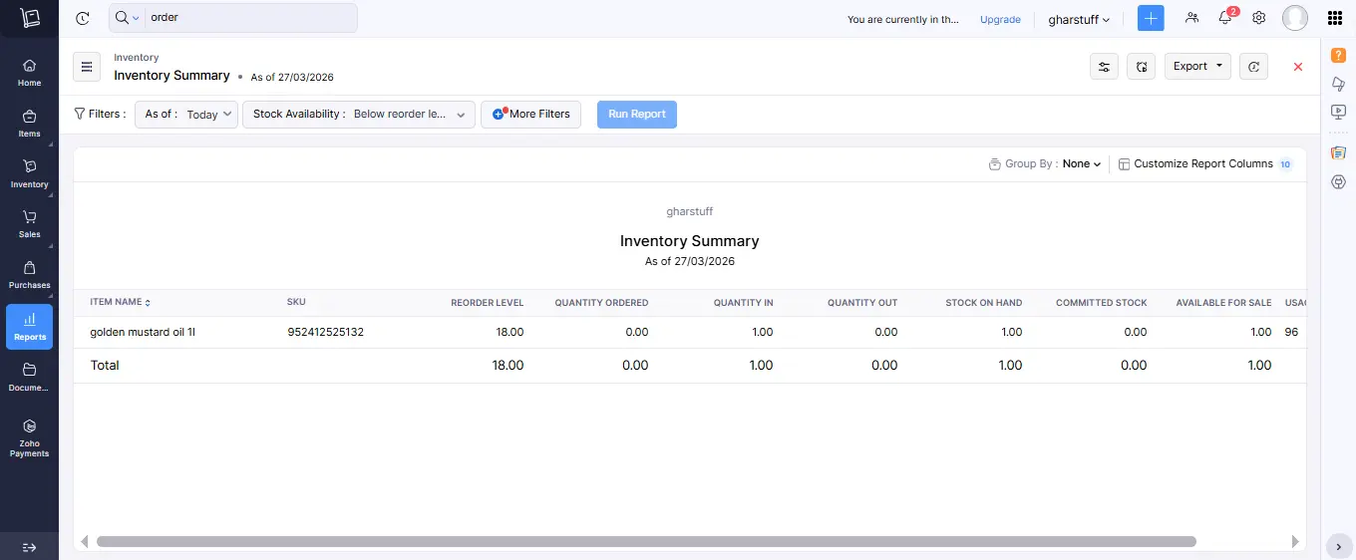The height and width of the screenshot is (560, 1356).
Task: Open the quick create plus button
Action: pos(1151,18)
